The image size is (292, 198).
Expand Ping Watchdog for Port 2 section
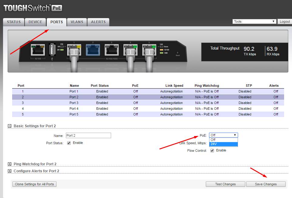pyautogui.click(x=9, y=164)
